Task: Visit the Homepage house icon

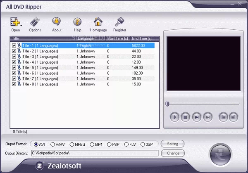Action: click(x=98, y=21)
